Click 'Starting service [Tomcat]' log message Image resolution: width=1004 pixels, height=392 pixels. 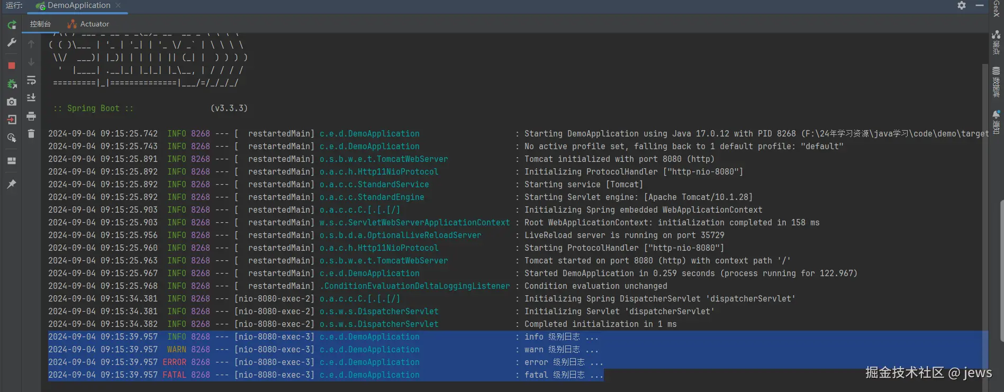click(584, 185)
